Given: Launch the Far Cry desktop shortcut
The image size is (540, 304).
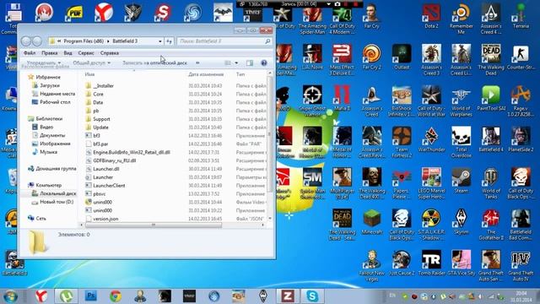Looking at the screenshot, I should [x=371, y=17].
